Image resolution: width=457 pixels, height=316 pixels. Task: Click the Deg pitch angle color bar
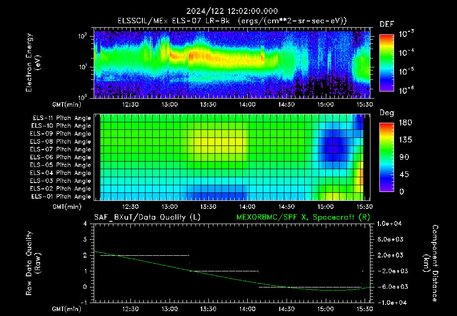[x=386, y=157]
